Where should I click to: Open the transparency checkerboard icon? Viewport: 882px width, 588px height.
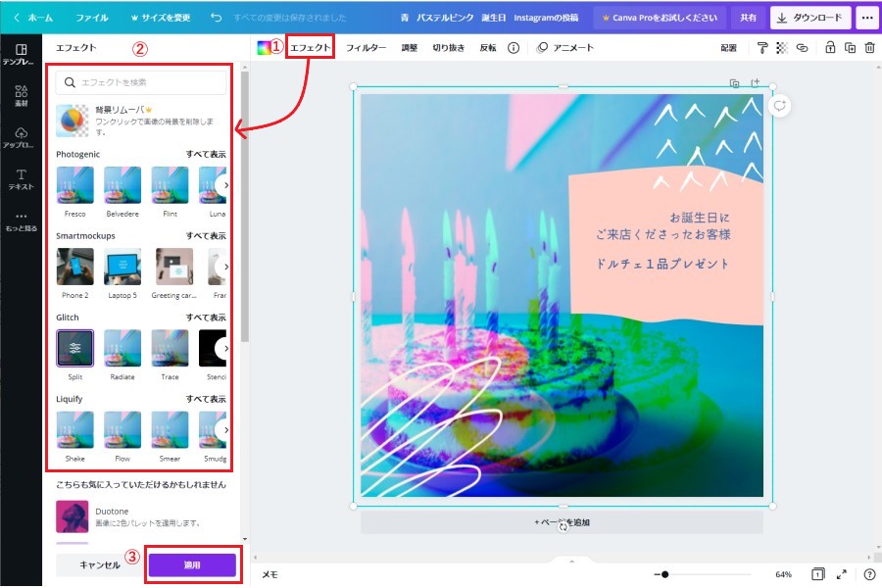click(x=782, y=47)
